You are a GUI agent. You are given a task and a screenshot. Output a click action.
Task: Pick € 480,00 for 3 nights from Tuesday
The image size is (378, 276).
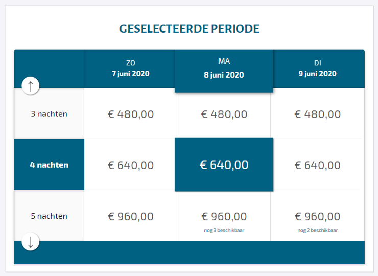click(318, 113)
